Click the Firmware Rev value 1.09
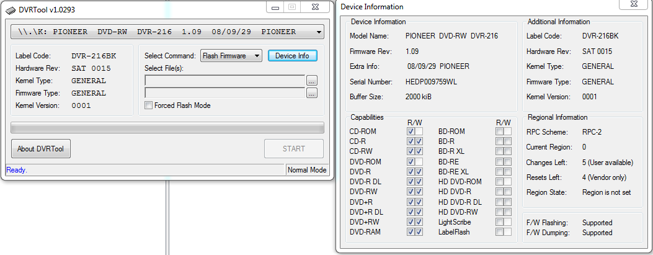The width and height of the screenshot is (653, 255). 412,51
